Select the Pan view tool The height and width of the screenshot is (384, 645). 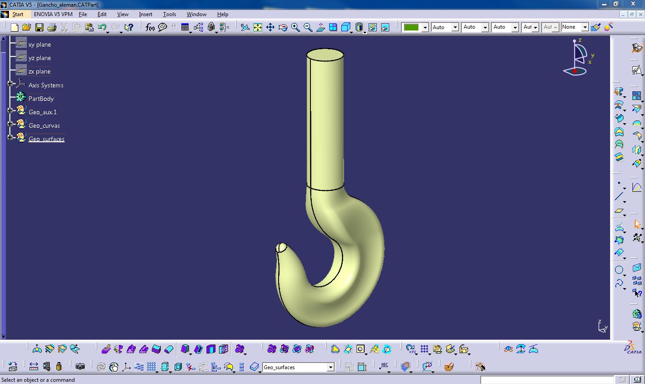(x=270, y=27)
